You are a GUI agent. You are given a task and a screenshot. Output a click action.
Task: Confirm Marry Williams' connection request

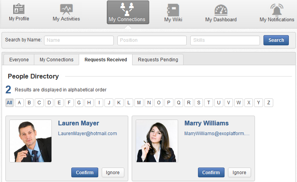coord(211,173)
